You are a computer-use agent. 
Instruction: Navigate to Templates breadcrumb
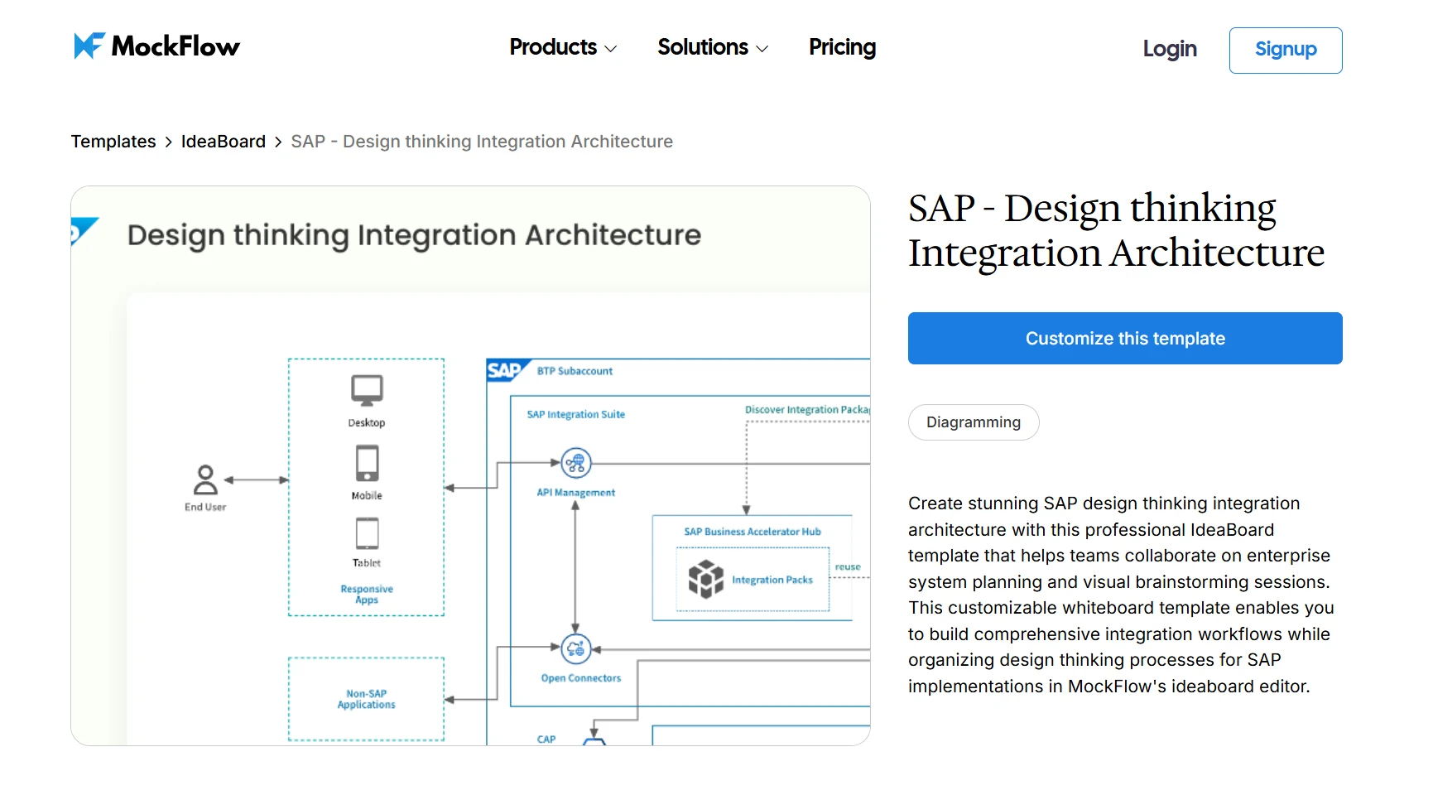coord(113,142)
